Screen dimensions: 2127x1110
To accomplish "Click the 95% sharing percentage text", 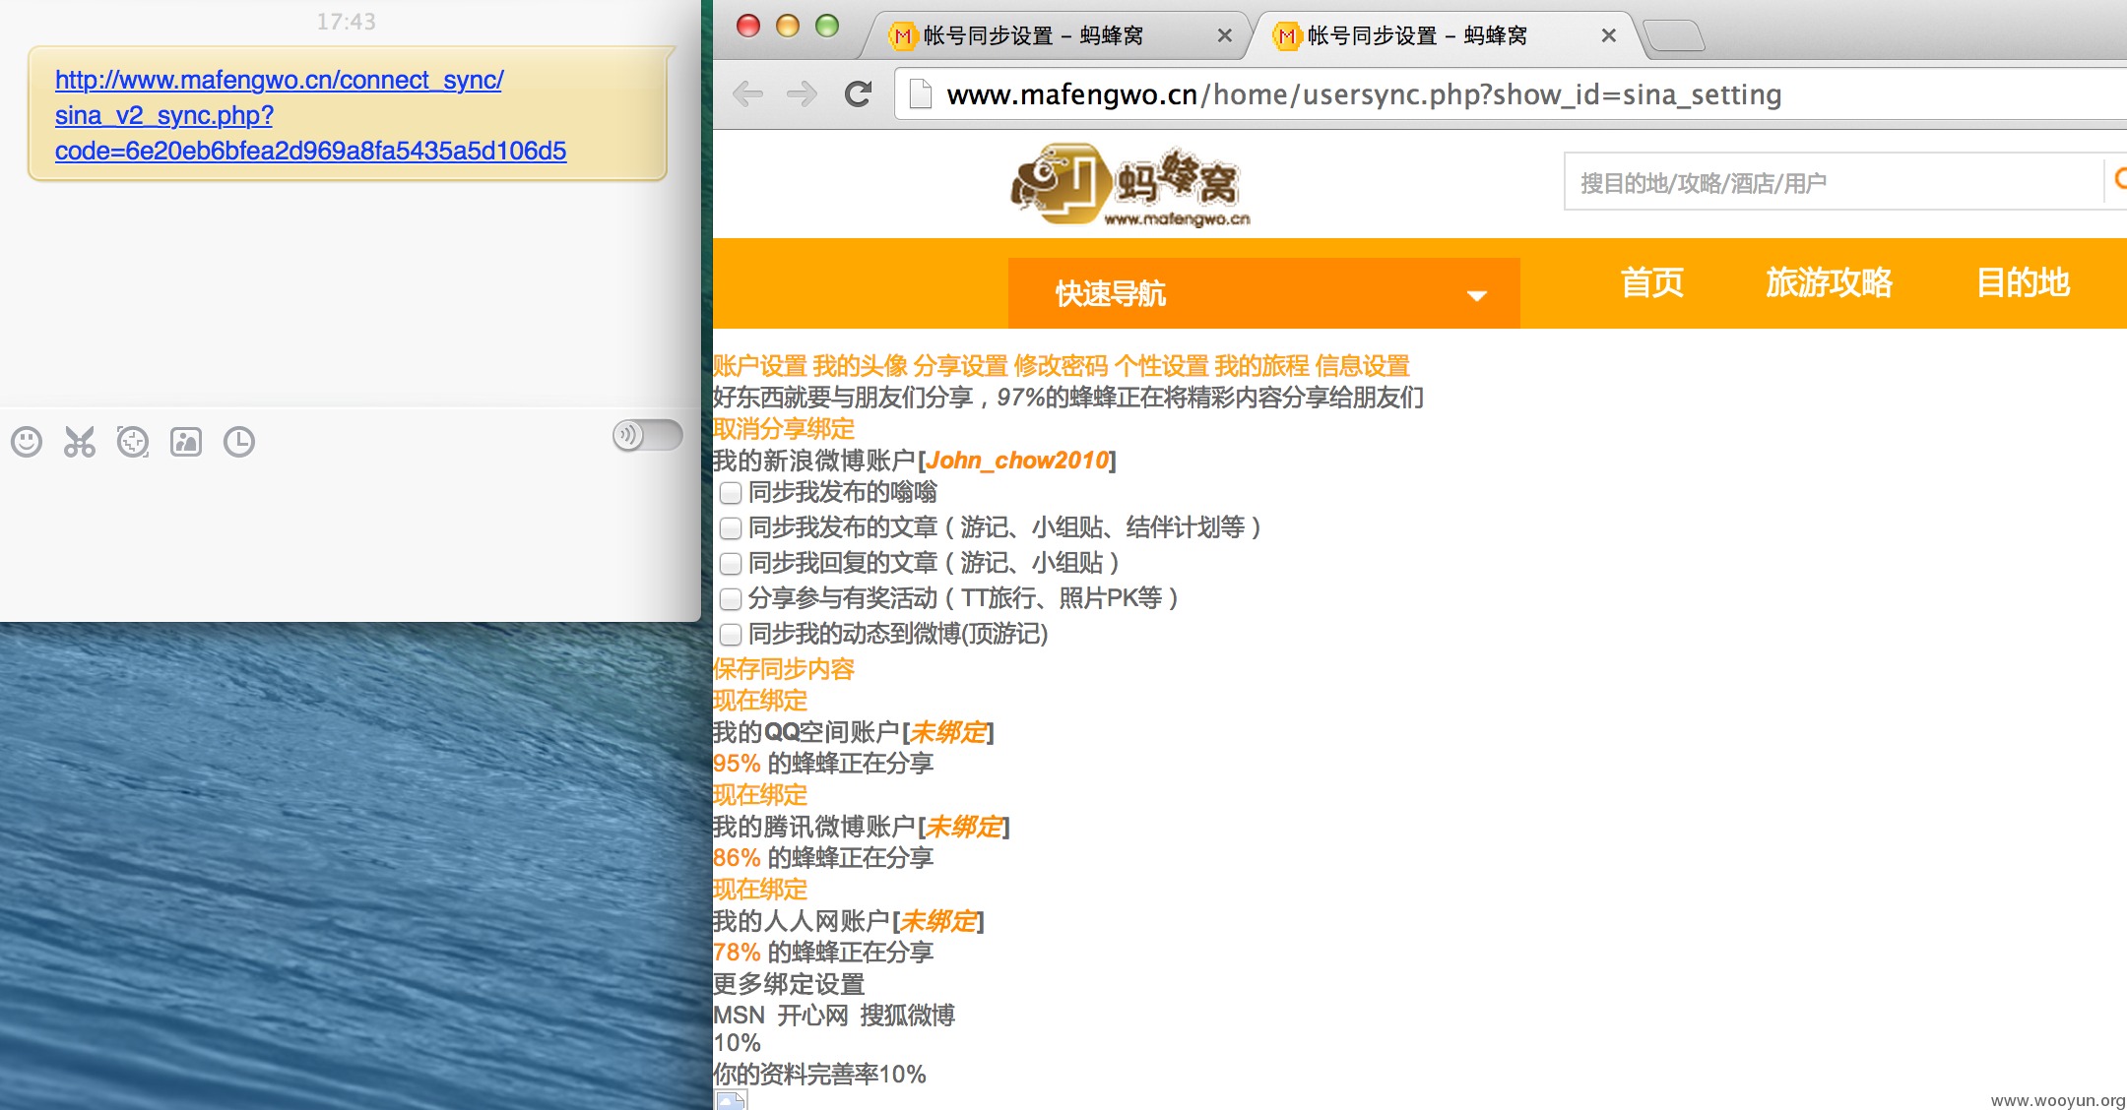I will [737, 764].
